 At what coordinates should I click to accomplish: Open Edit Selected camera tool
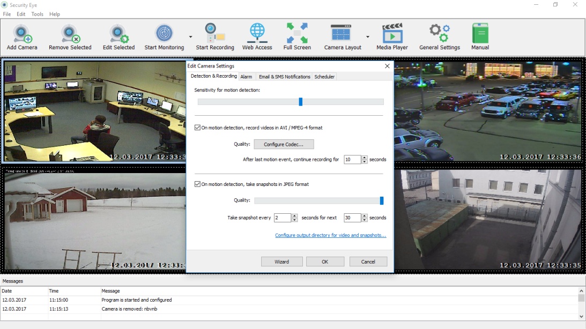118,34
